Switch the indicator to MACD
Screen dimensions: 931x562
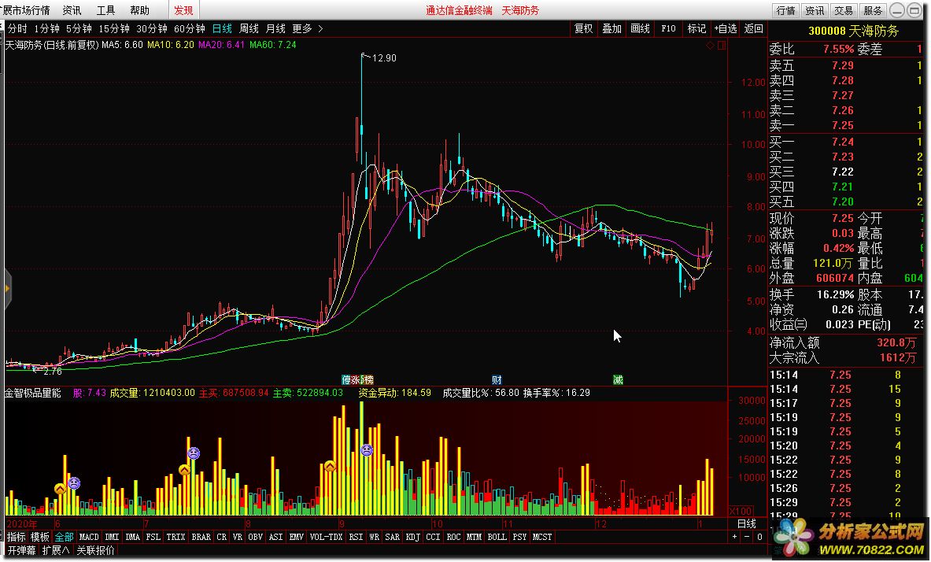pyautogui.click(x=89, y=537)
